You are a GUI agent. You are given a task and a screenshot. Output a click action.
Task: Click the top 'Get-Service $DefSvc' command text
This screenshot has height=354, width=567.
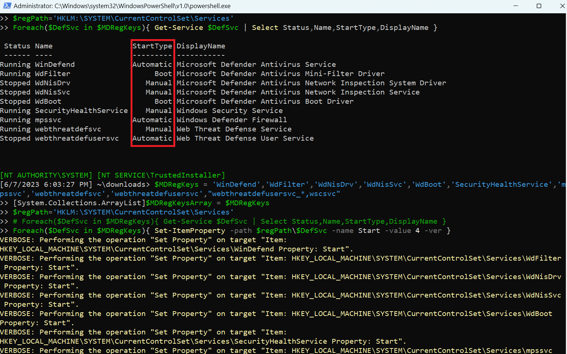tap(197, 28)
